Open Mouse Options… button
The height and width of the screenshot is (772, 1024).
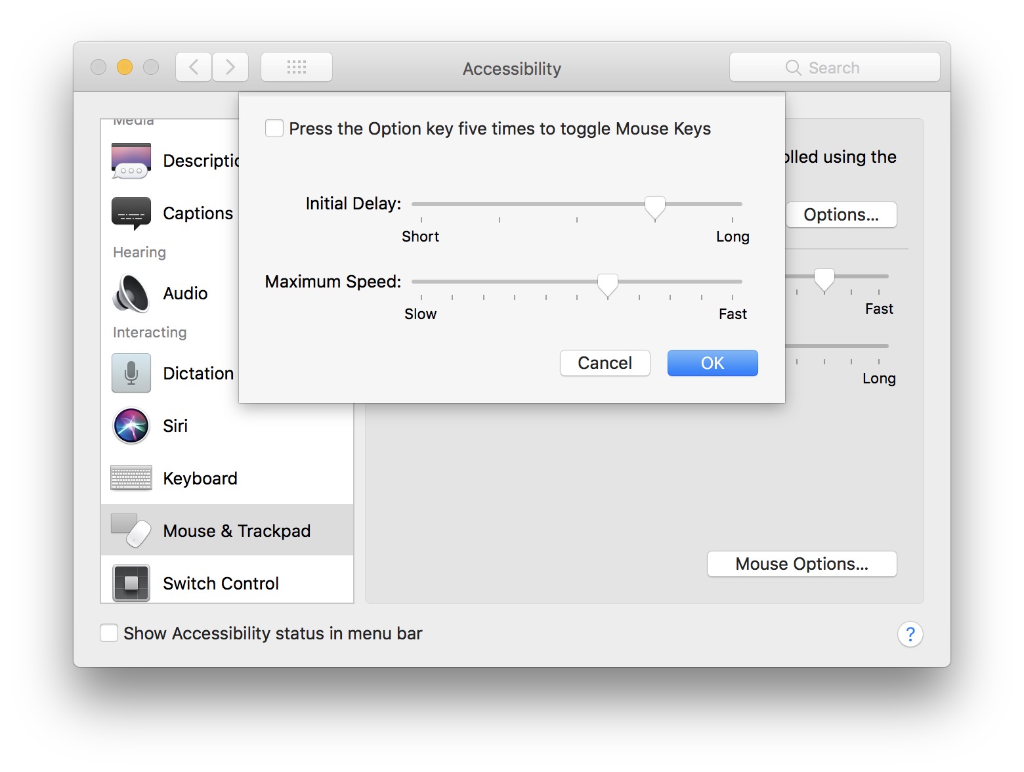[x=802, y=564]
